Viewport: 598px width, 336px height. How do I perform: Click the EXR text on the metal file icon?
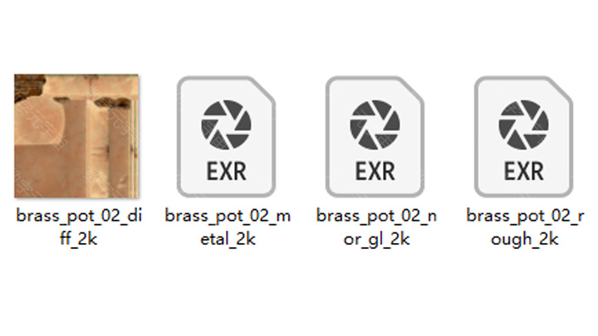click(x=226, y=171)
